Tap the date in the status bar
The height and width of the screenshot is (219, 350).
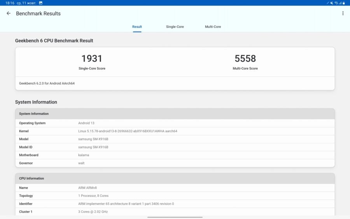click(x=26, y=3)
